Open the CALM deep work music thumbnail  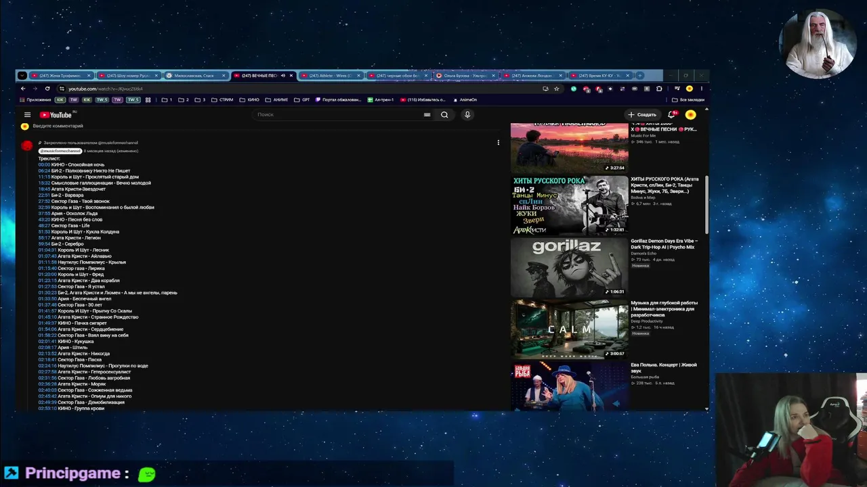tap(569, 329)
